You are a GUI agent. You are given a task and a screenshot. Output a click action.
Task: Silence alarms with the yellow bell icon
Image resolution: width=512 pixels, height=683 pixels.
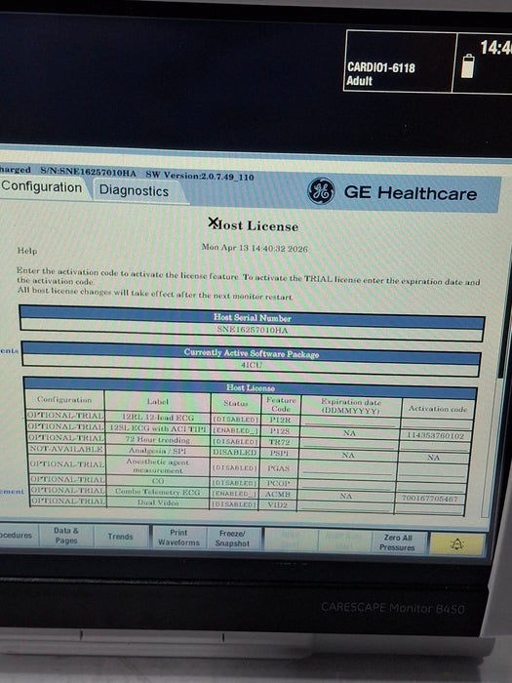(x=456, y=543)
